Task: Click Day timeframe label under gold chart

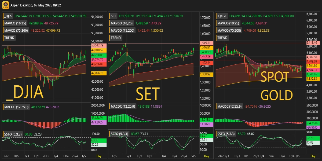Action: point(313,156)
